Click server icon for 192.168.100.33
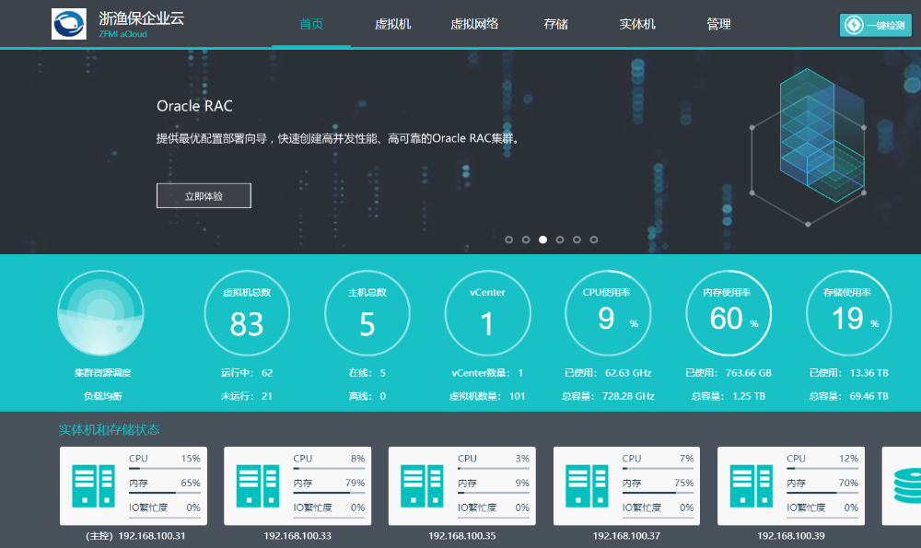This screenshot has width=921, height=548. [x=258, y=485]
